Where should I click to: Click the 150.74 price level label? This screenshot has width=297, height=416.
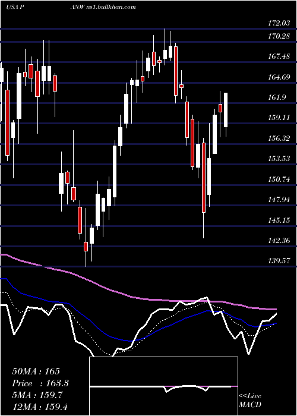tap(279, 179)
